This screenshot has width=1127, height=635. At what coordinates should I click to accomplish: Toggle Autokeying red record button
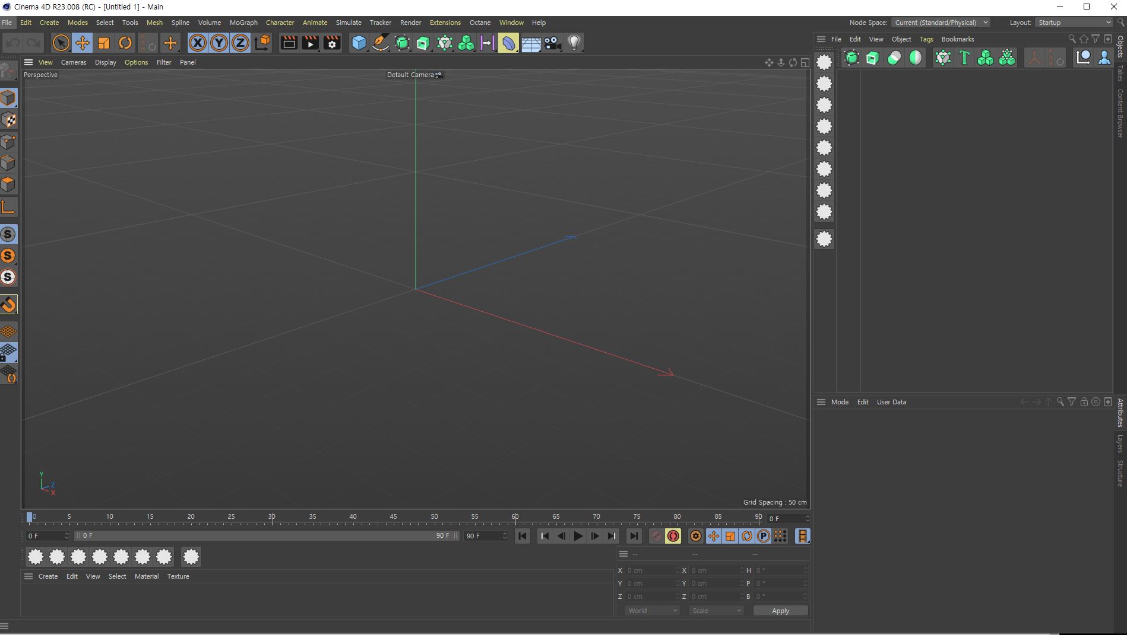point(673,536)
